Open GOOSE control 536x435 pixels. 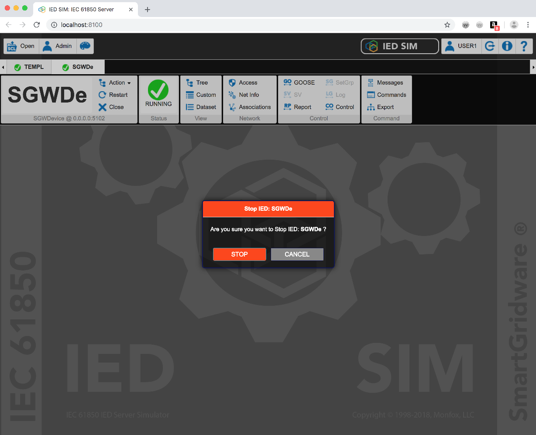[299, 82]
